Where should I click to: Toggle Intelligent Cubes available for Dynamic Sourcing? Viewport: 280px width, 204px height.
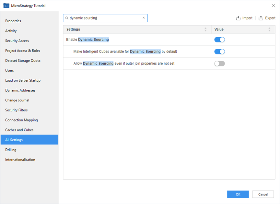point(219,51)
